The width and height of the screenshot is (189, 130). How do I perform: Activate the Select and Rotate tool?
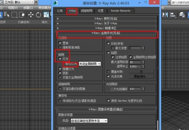tap(38, 15)
